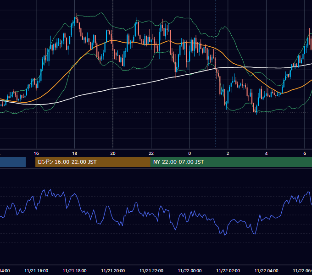Click the "11/22 02:00" date label
This screenshot has width=312, height=275.
(x=228, y=271)
